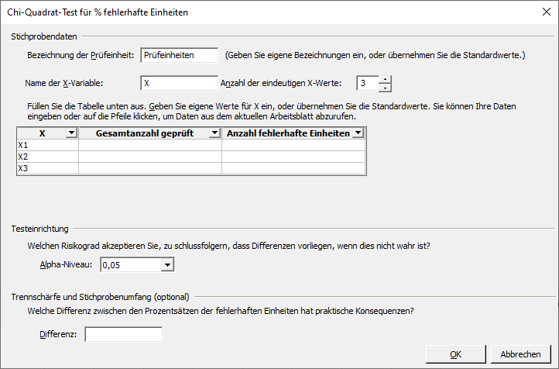This screenshot has height=369, width=559.
Task: Close the Chi-Quadrat-Test dialog window
Action: pos(547,12)
